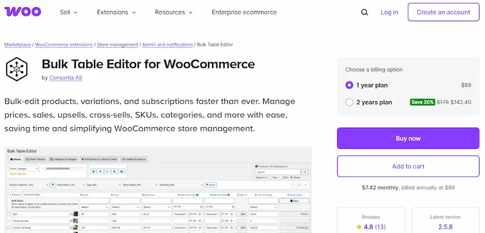The image size is (485, 233).
Task: Open the Sale Status (All) dropdown
Action: (x=71, y=185)
